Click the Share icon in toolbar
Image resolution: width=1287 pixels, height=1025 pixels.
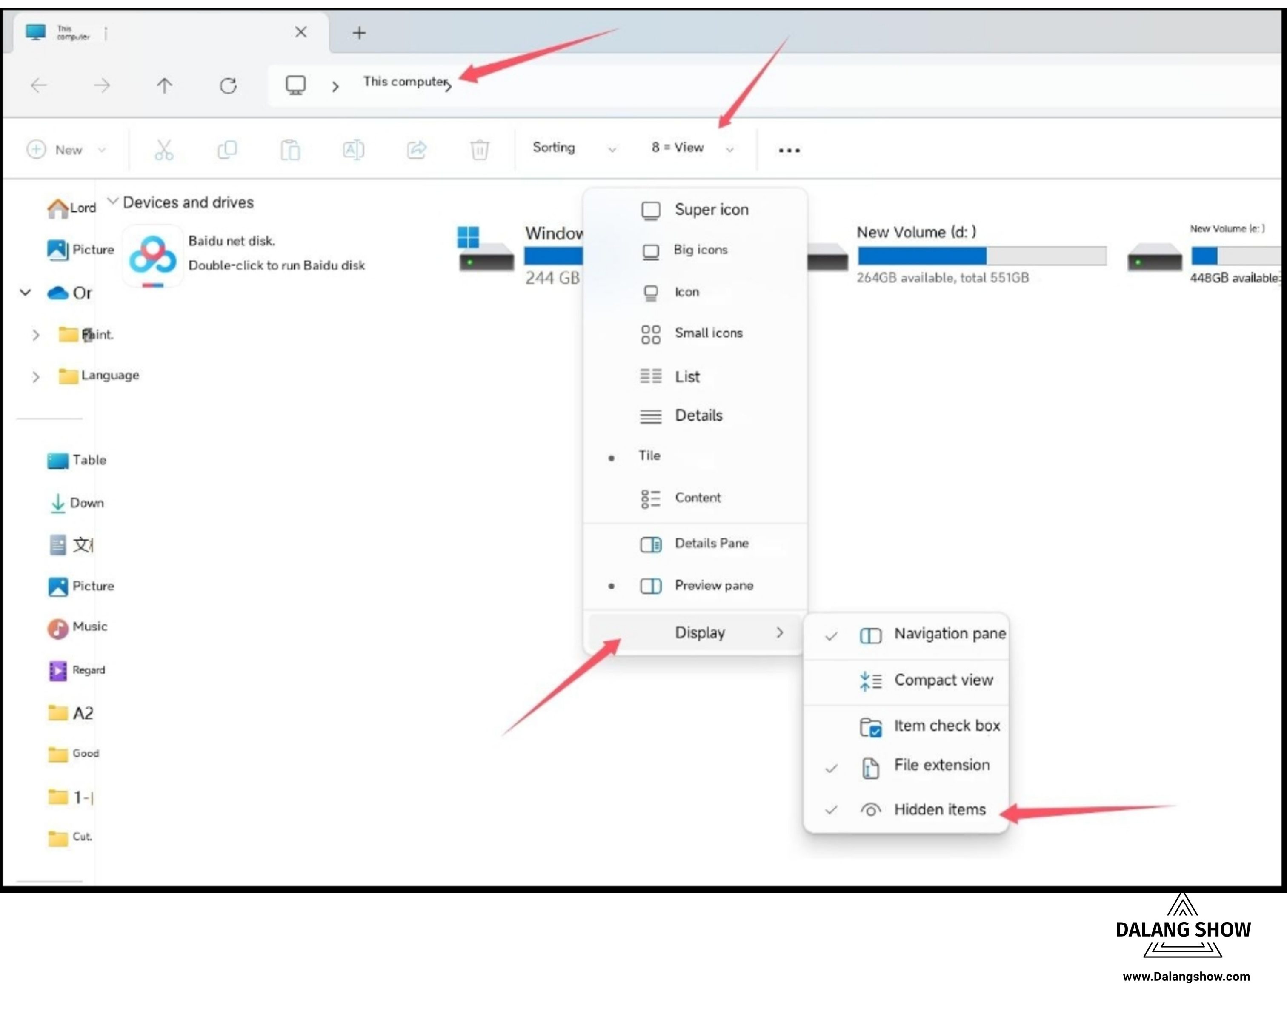(417, 150)
